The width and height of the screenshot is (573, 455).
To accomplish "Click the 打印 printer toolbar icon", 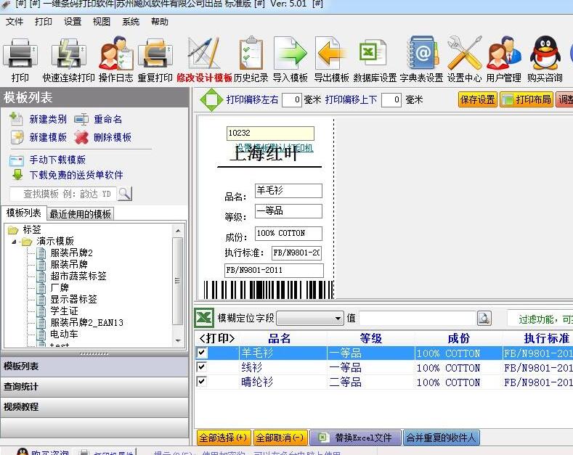I will [20, 54].
